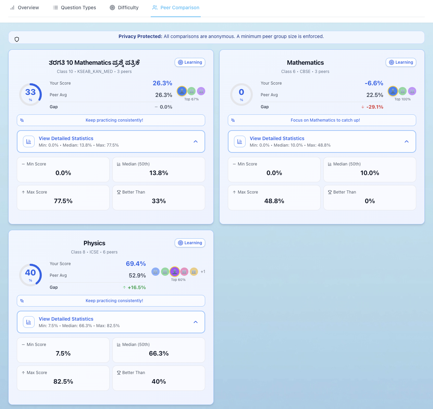The image size is (433, 409).
Task: Click 'Top 67%' label
Action: 191,99
